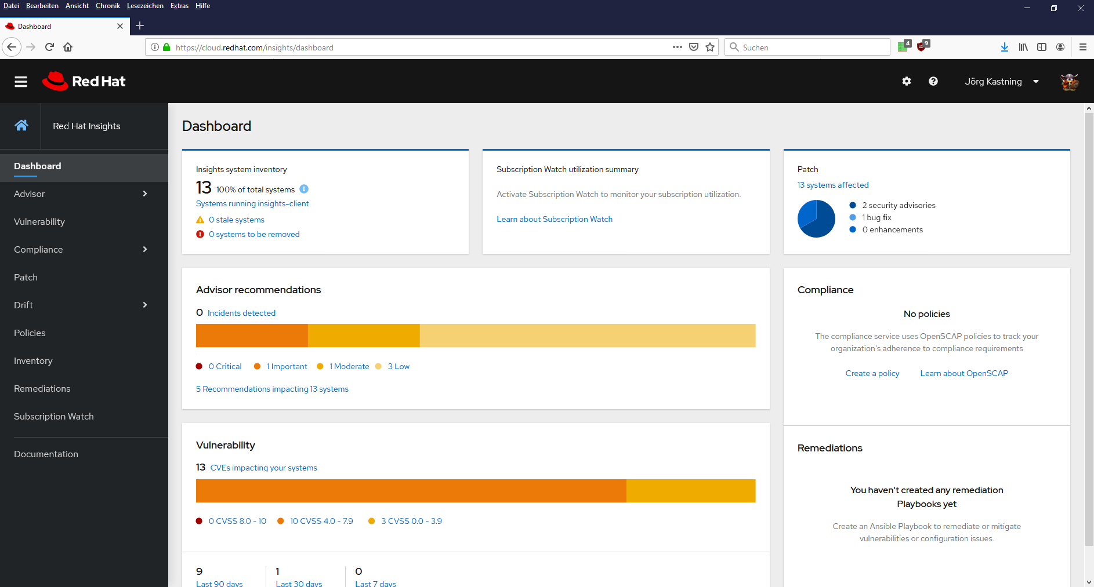Click the Create a policy link
Viewport: 1094px width, 587px height.
(872, 373)
